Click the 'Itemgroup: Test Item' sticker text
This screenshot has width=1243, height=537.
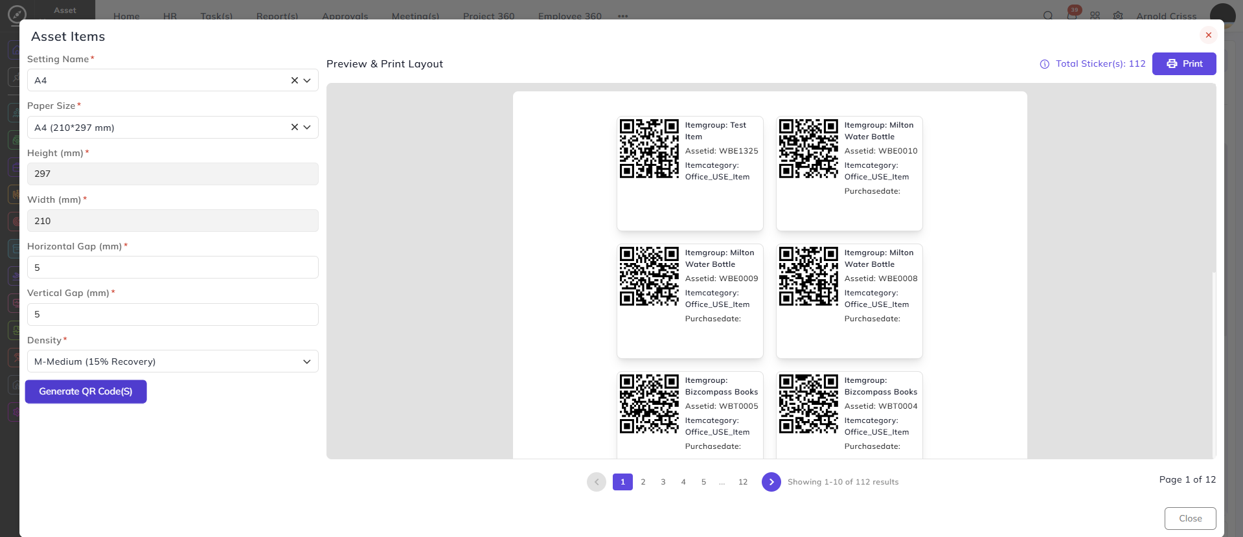pos(716,131)
